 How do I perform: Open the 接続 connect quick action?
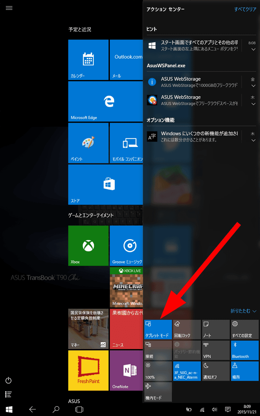click(158, 350)
